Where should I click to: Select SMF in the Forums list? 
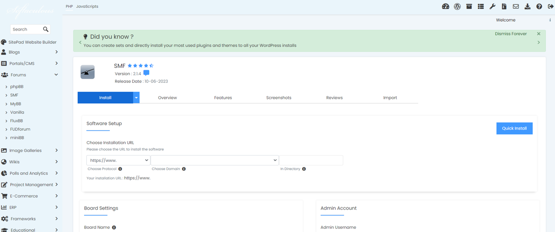14,95
